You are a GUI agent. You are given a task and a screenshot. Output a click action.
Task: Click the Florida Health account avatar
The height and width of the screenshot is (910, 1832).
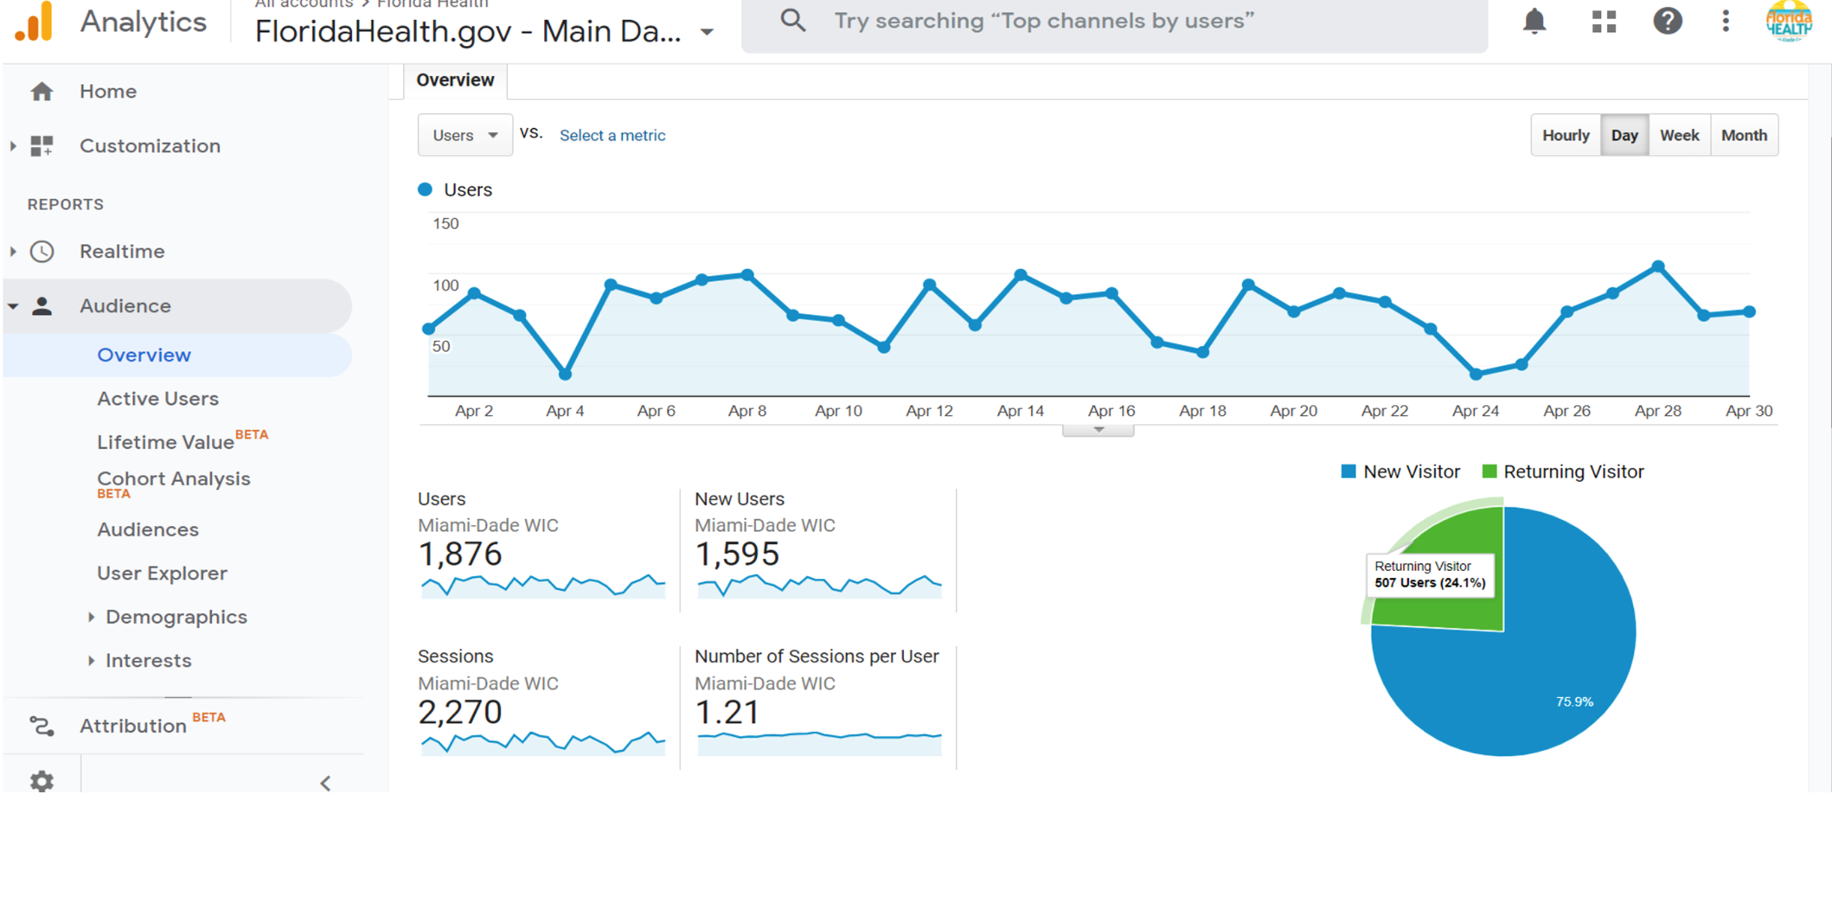[x=1789, y=21]
